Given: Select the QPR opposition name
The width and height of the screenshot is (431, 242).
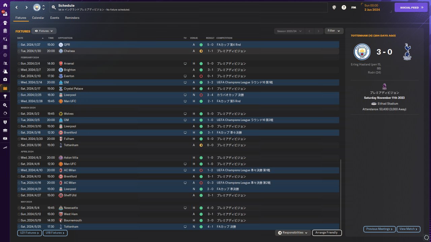Looking at the screenshot, I should point(67,45).
